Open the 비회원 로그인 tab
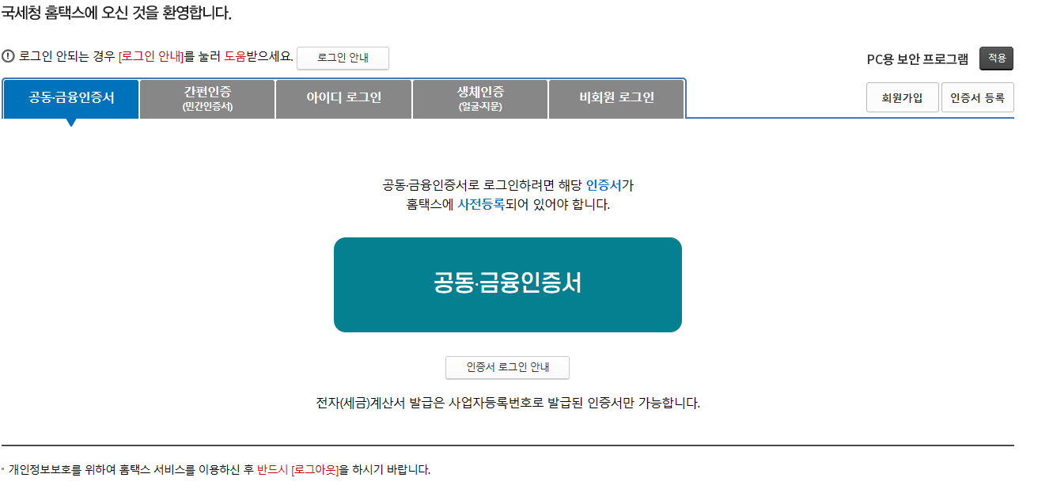 616,98
